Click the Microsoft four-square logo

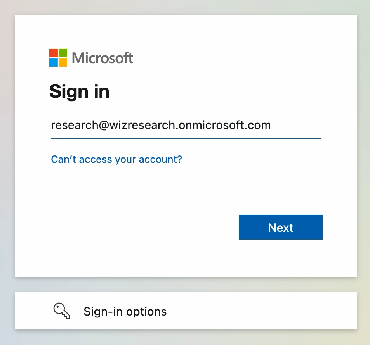[58, 58]
